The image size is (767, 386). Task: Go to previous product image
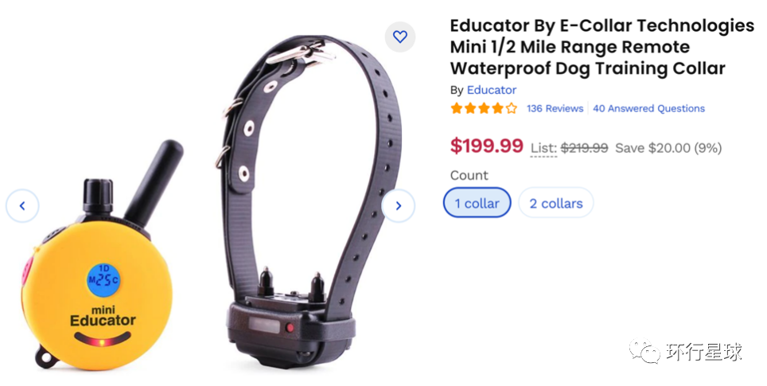point(22,206)
